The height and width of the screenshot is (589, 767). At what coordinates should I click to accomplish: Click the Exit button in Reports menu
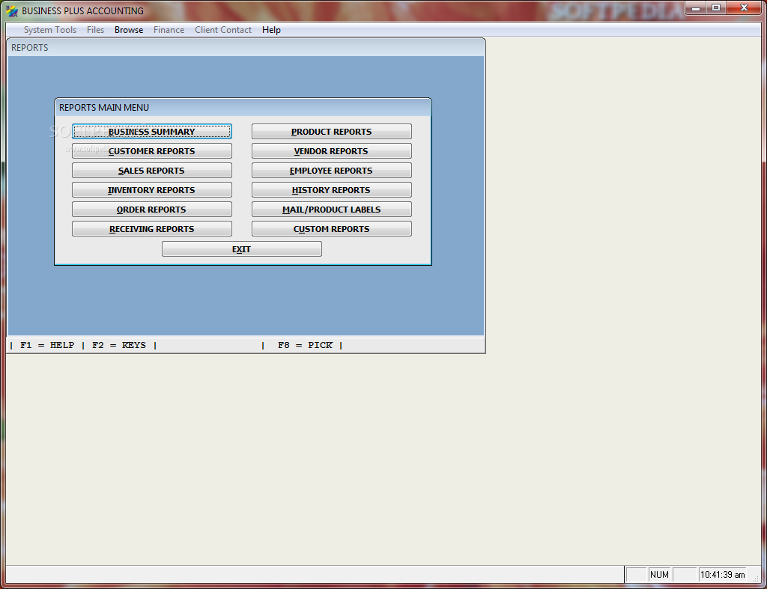coord(242,249)
